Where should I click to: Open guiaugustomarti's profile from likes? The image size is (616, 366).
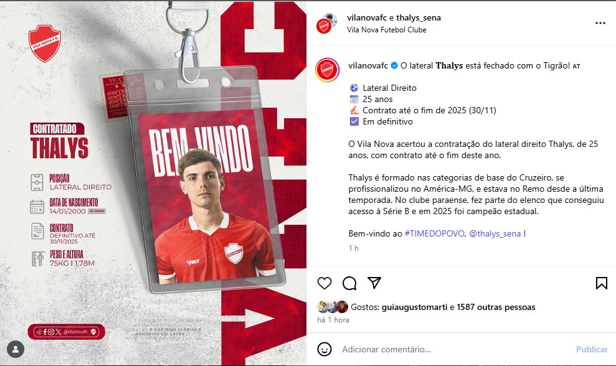pyautogui.click(x=414, y=307)
